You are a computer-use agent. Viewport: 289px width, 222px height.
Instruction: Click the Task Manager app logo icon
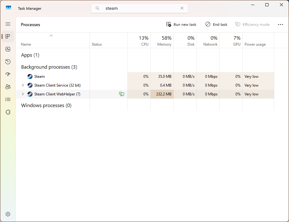9,8
